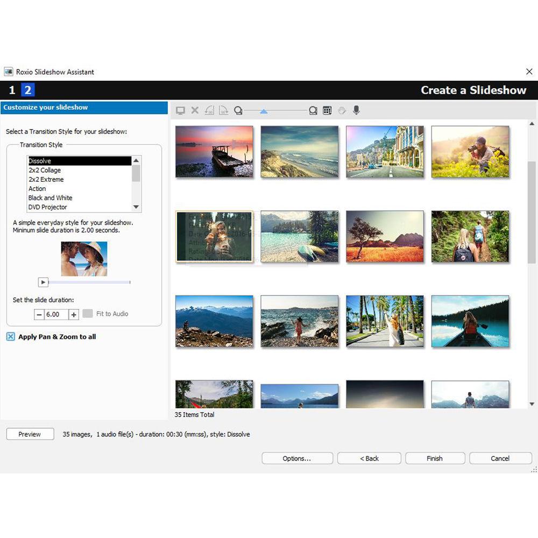Select the hand pan tool icon

[342, 110]
